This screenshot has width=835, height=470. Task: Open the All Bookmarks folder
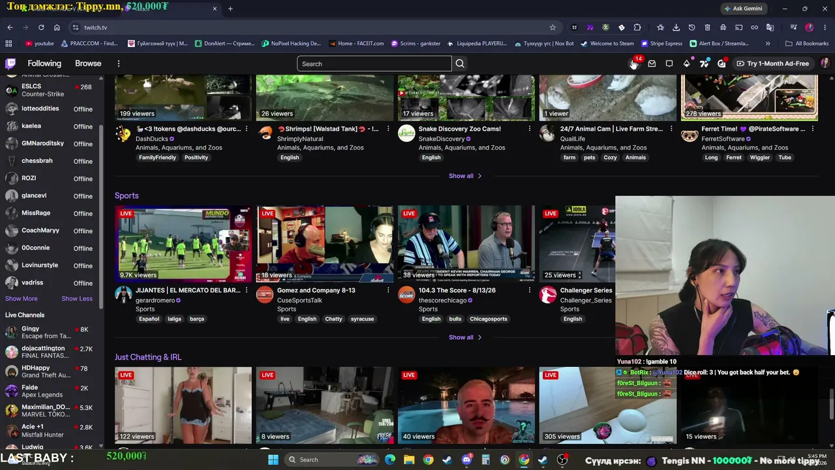[x=807, y=44]
